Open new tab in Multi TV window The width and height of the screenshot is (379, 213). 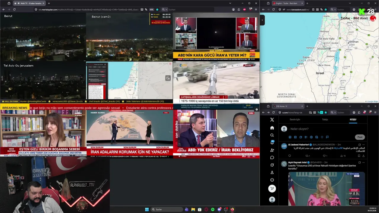click(x=49, y=3)
